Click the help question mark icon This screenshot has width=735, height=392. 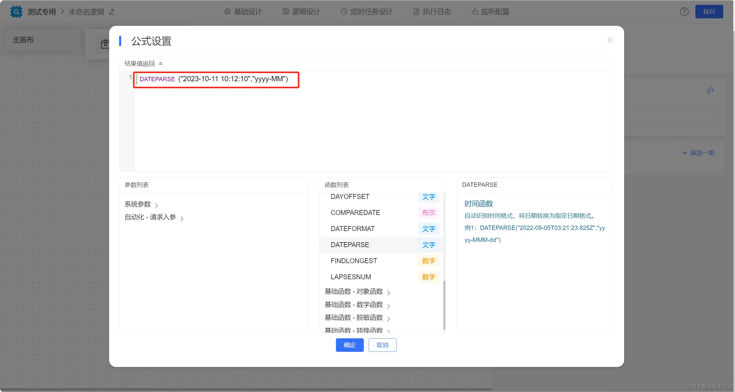(684, 12)
